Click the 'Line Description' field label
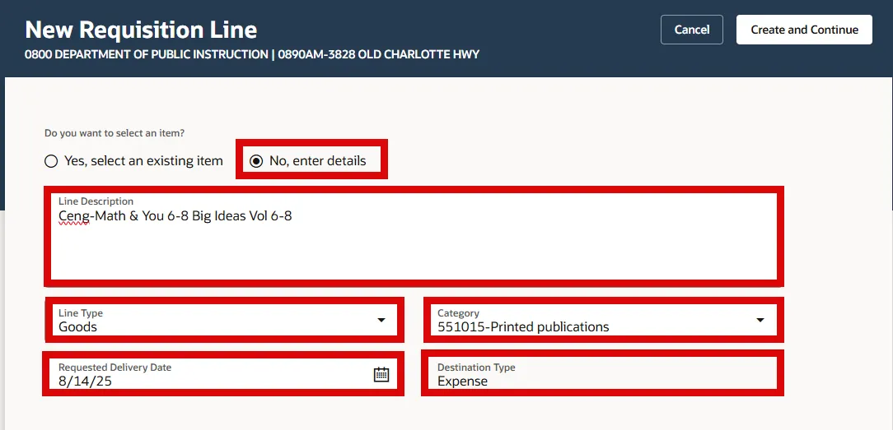893x430 pixels. coord(96,201)
